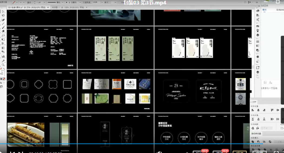Click vertical align top icon
284x153 pixels.
pyautogui.click(x=272, y=110)
